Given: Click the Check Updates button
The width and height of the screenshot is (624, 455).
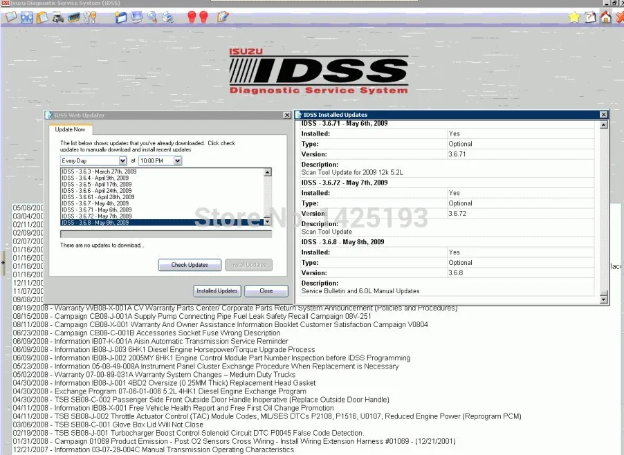Looking at the screenshot, I should [x=190, y=265].
